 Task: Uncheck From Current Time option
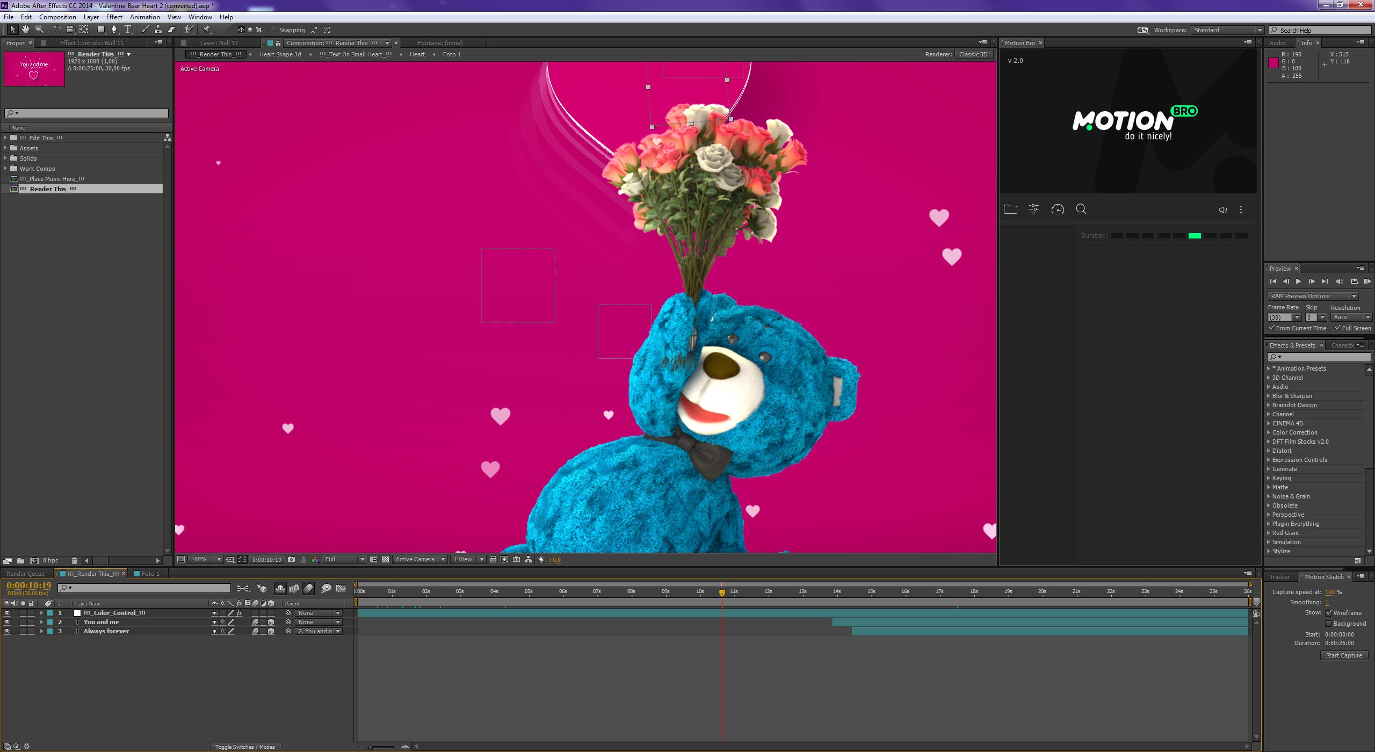1271,328
